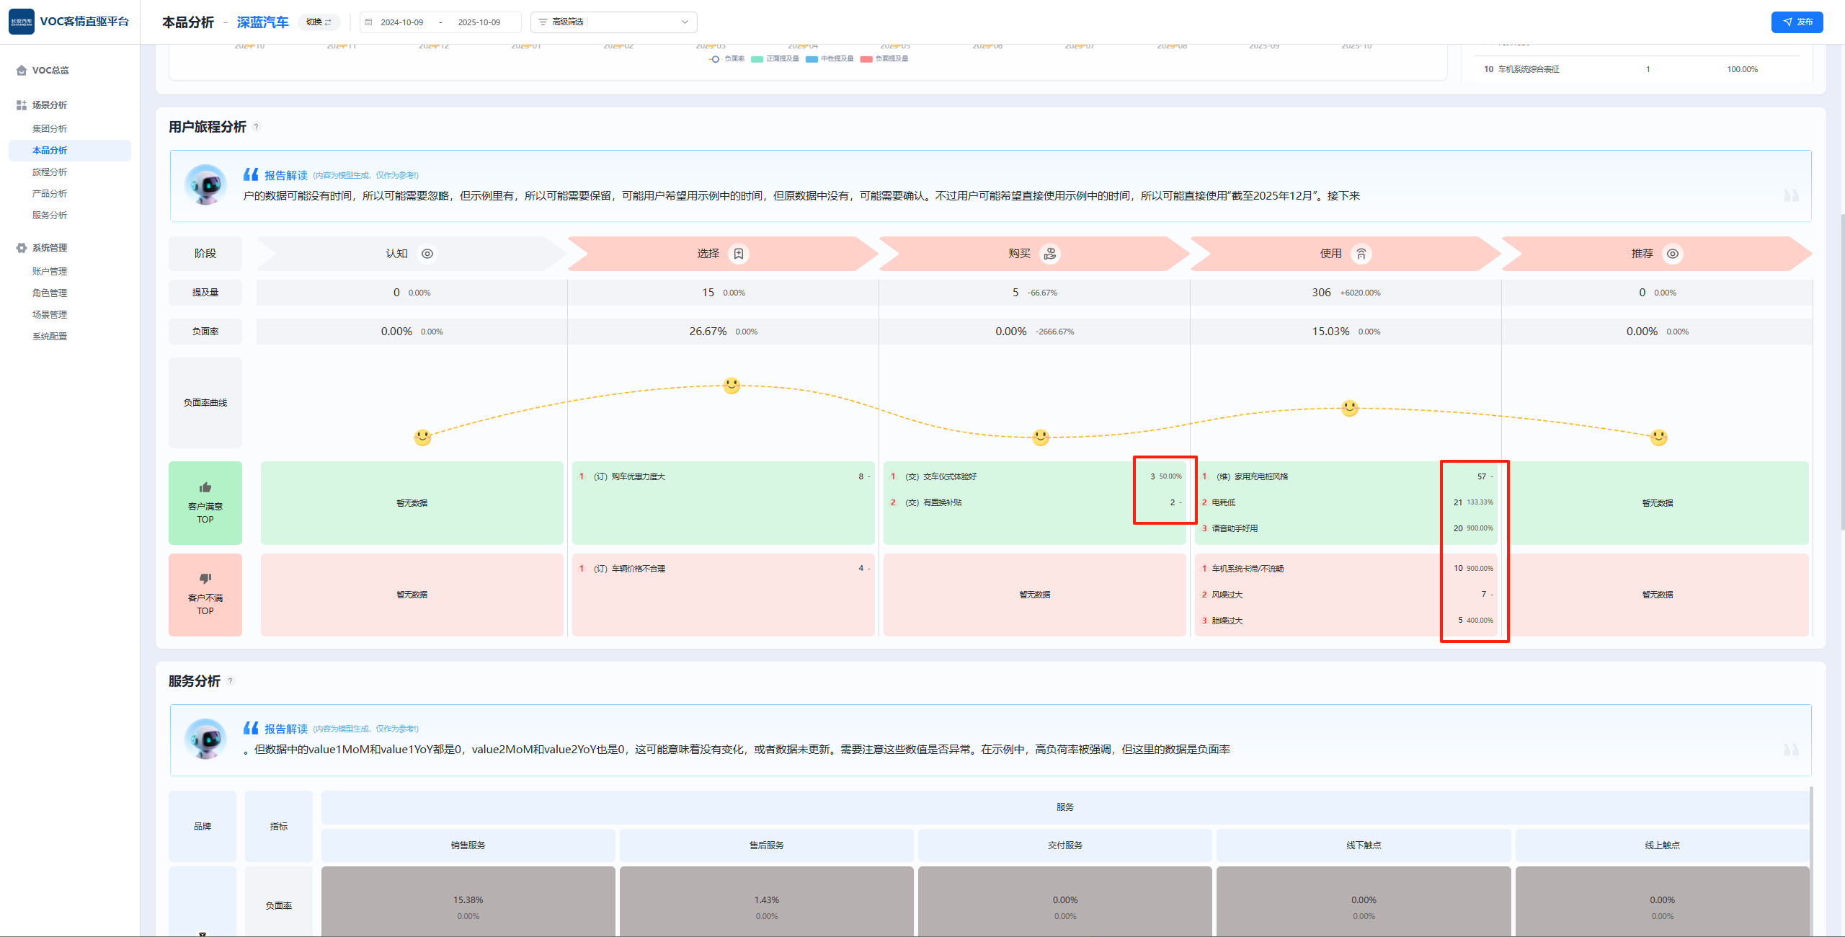
Task: Click the 中性提及量 blue legend swatch
Action: [812, 59]
